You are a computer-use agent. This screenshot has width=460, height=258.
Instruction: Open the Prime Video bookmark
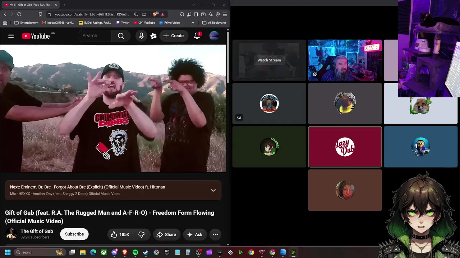170,23
